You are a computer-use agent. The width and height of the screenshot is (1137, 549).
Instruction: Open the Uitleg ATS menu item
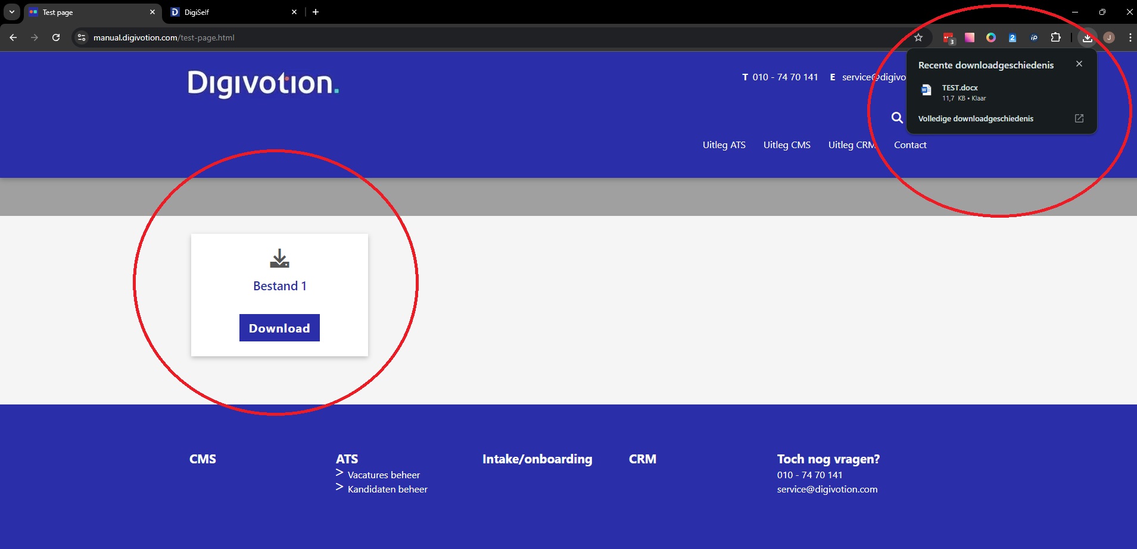pos(724,145)
